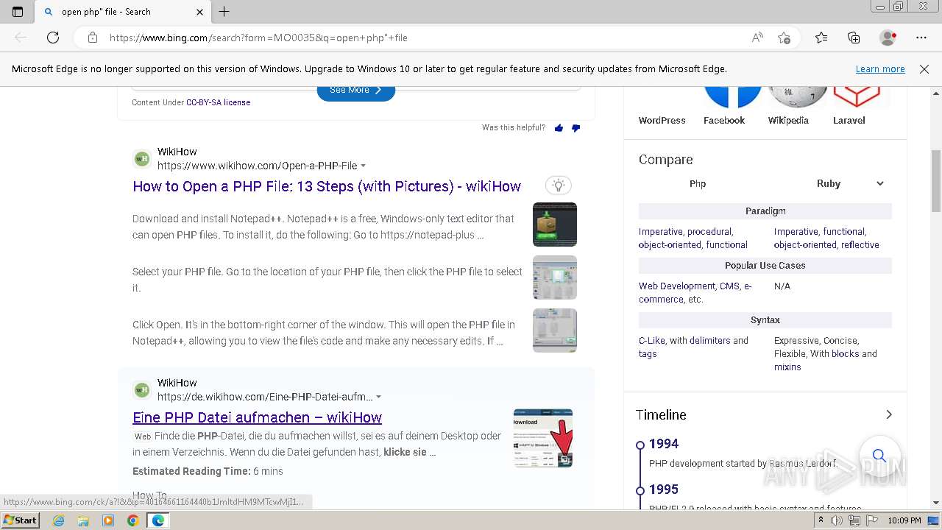This screenshot has width=942, height=530.
Task: Select the 1995 timeline marker
Action: pyautogui.click(x=641, y=490)
